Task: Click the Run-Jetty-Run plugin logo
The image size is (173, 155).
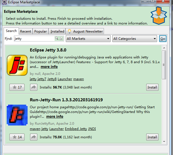Action: coord(17,115)
